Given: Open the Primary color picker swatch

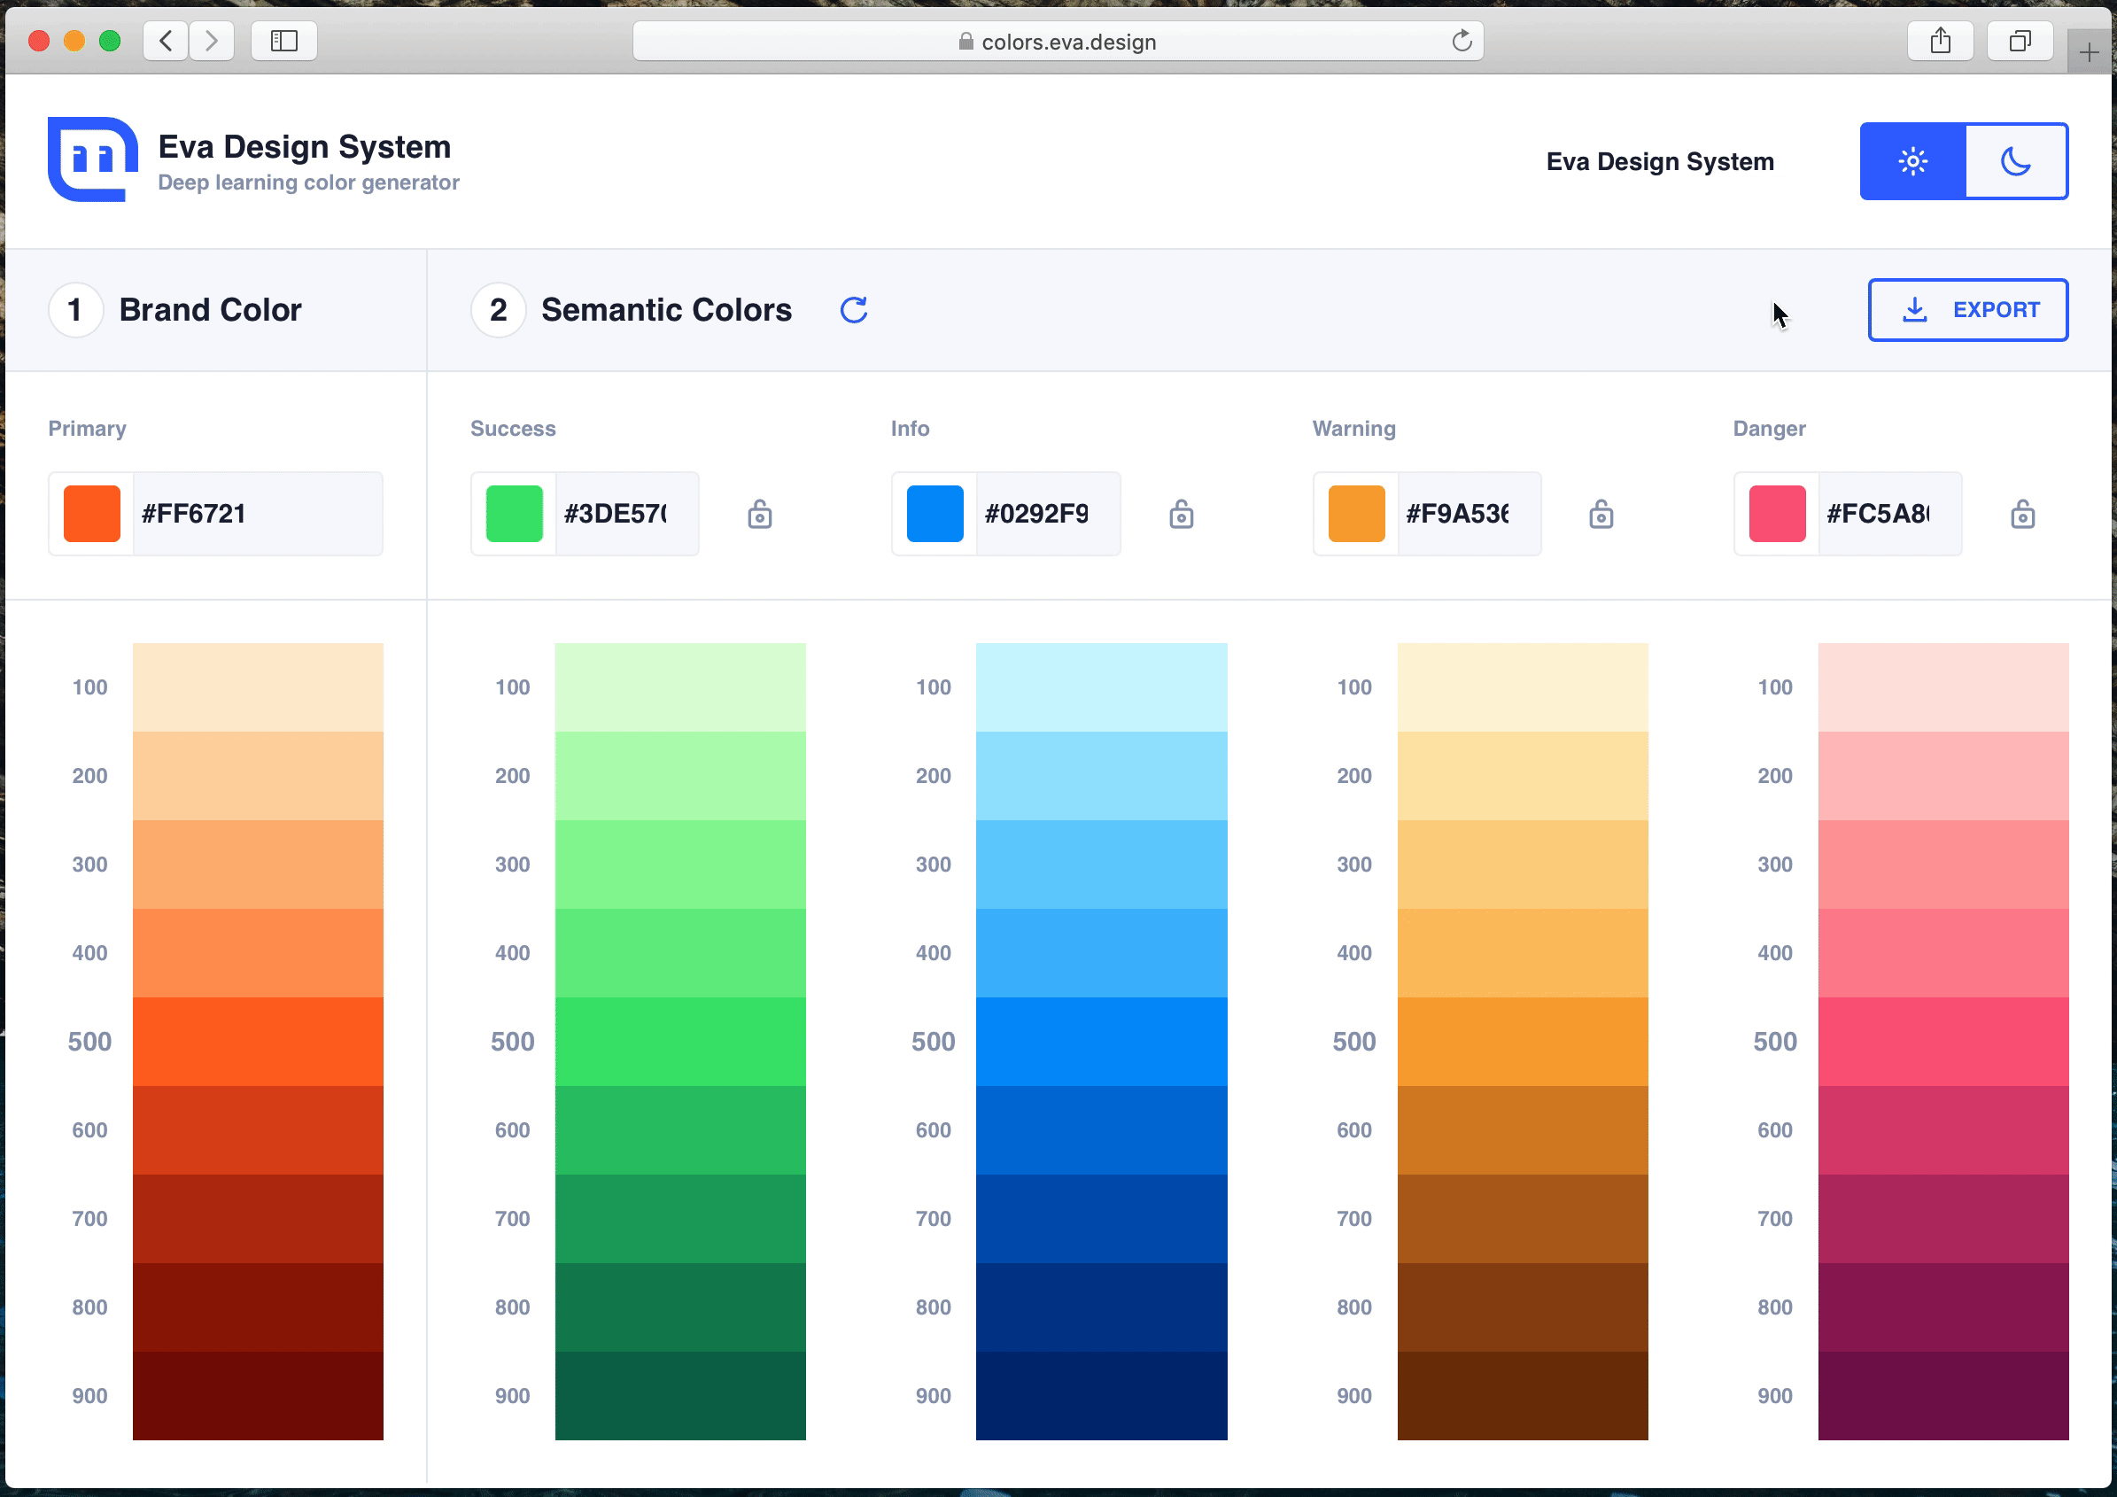Looking at the screenshot, I should click(x=92, y=514).
